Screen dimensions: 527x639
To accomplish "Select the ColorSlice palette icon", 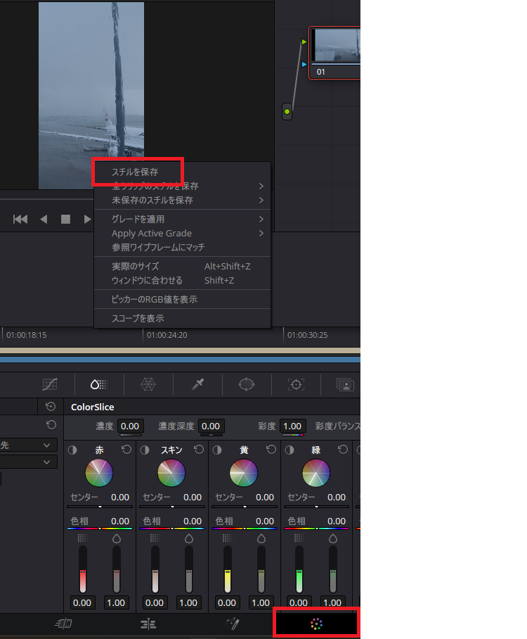I will (x=98, y=384).
